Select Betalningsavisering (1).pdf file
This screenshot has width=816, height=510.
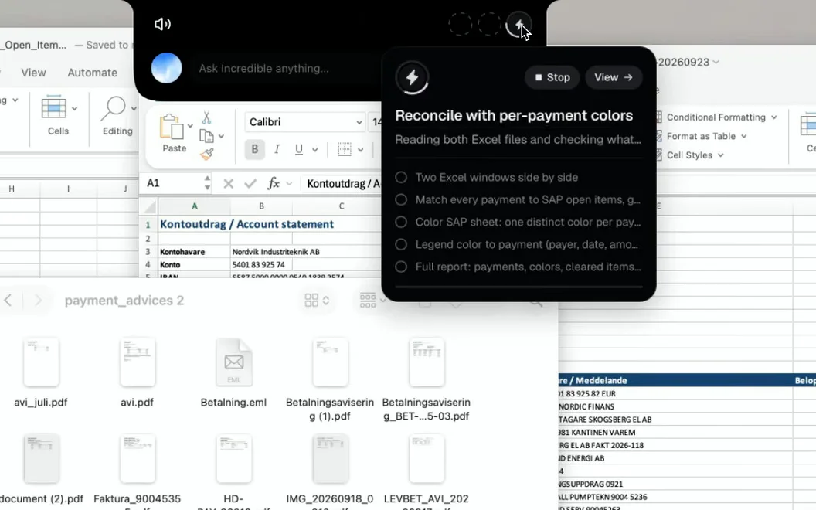[330, 362]
